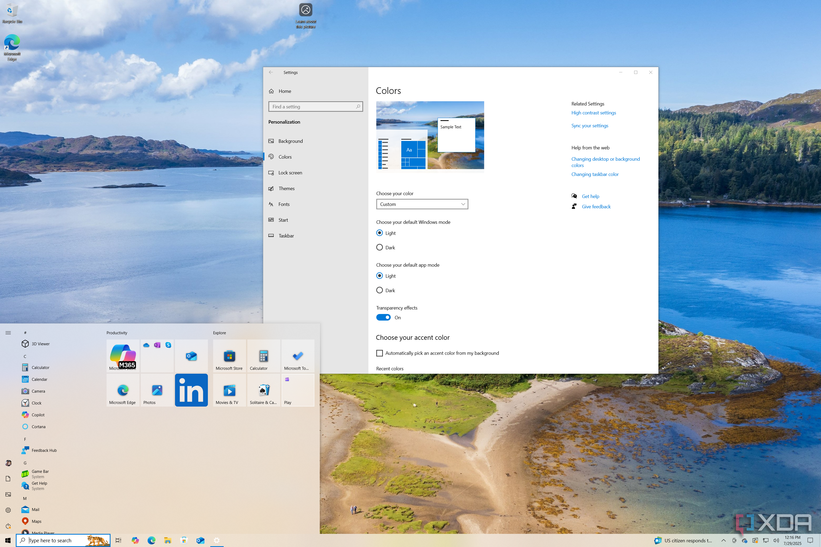Open the Microsoft Edge tile

123,390
